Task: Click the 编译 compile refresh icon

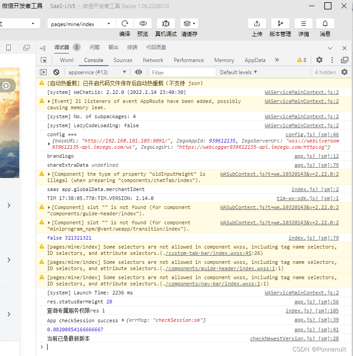Action: (x=125, y=23)
